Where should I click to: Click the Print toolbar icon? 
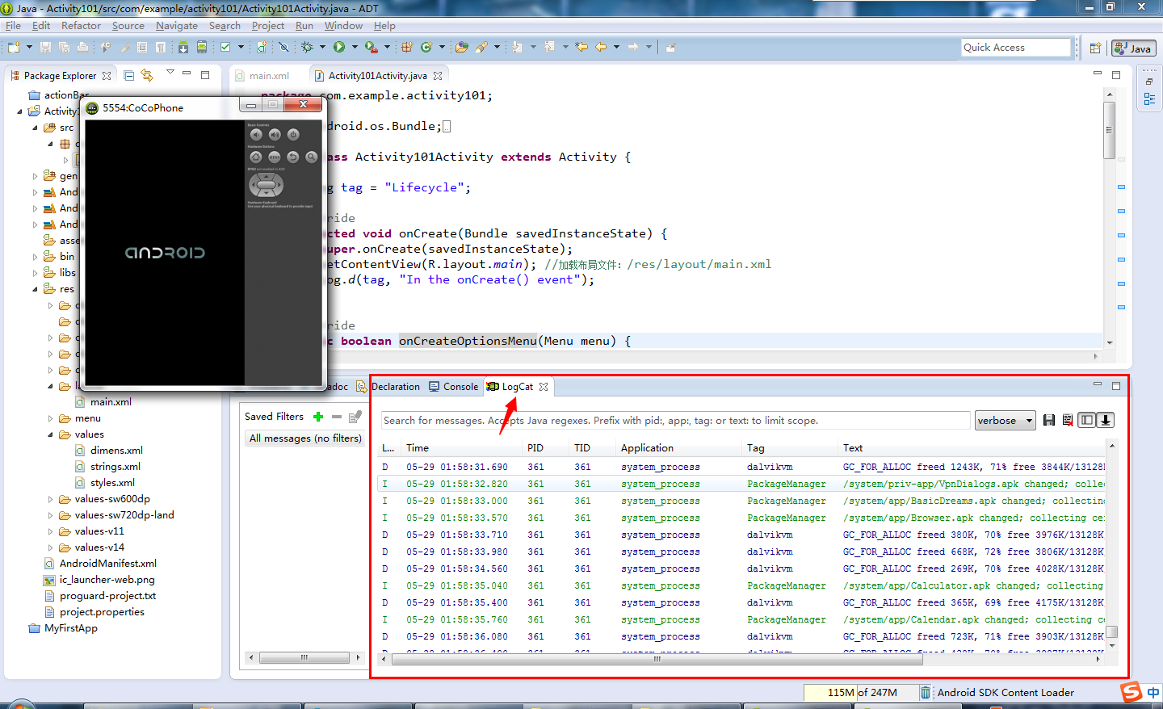pyautogui.click(x=82, y=47)
